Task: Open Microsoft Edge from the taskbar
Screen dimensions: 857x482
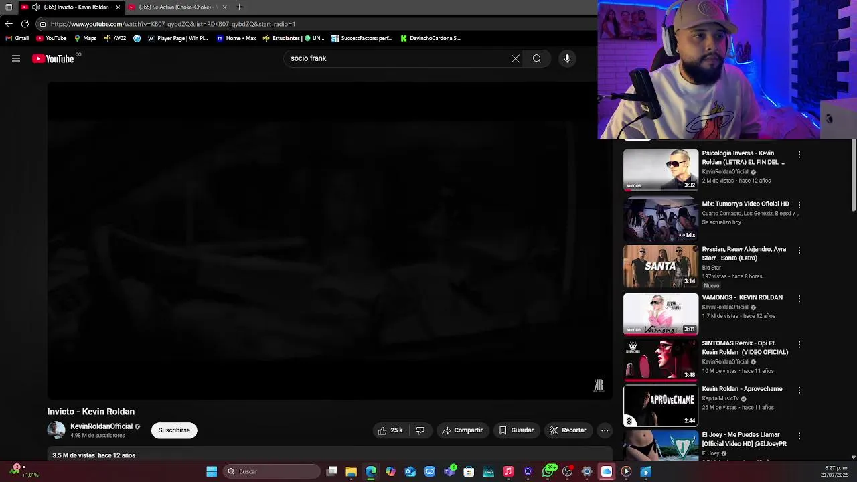Action: (x=371, y=471)
